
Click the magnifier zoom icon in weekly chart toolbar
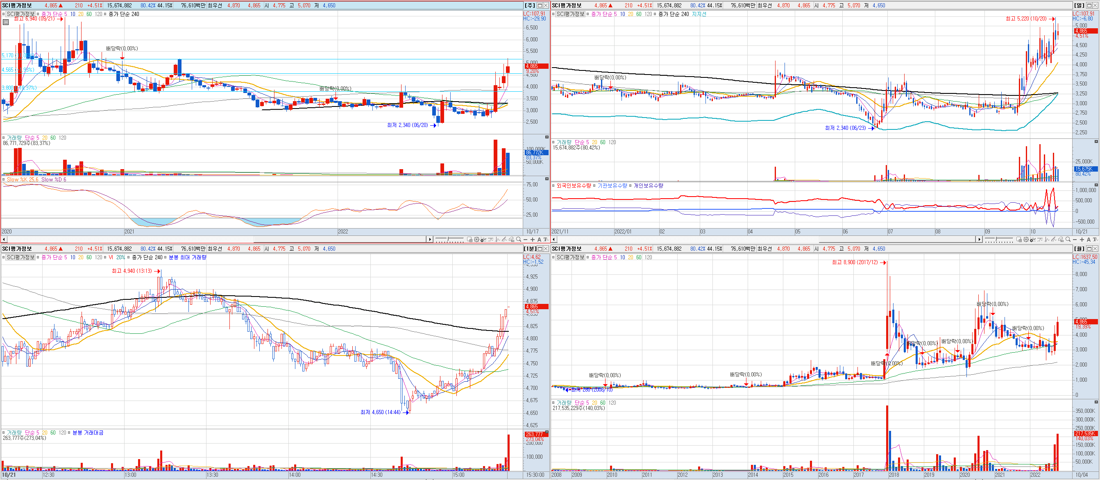pyautogui.click(x=518, y=240)
